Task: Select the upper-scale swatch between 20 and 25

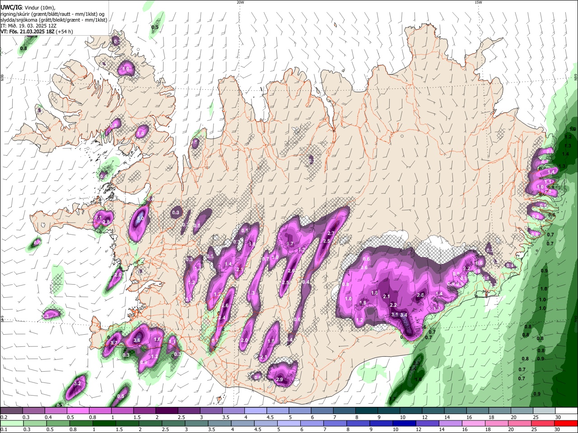Action: [x=522, y=410]
